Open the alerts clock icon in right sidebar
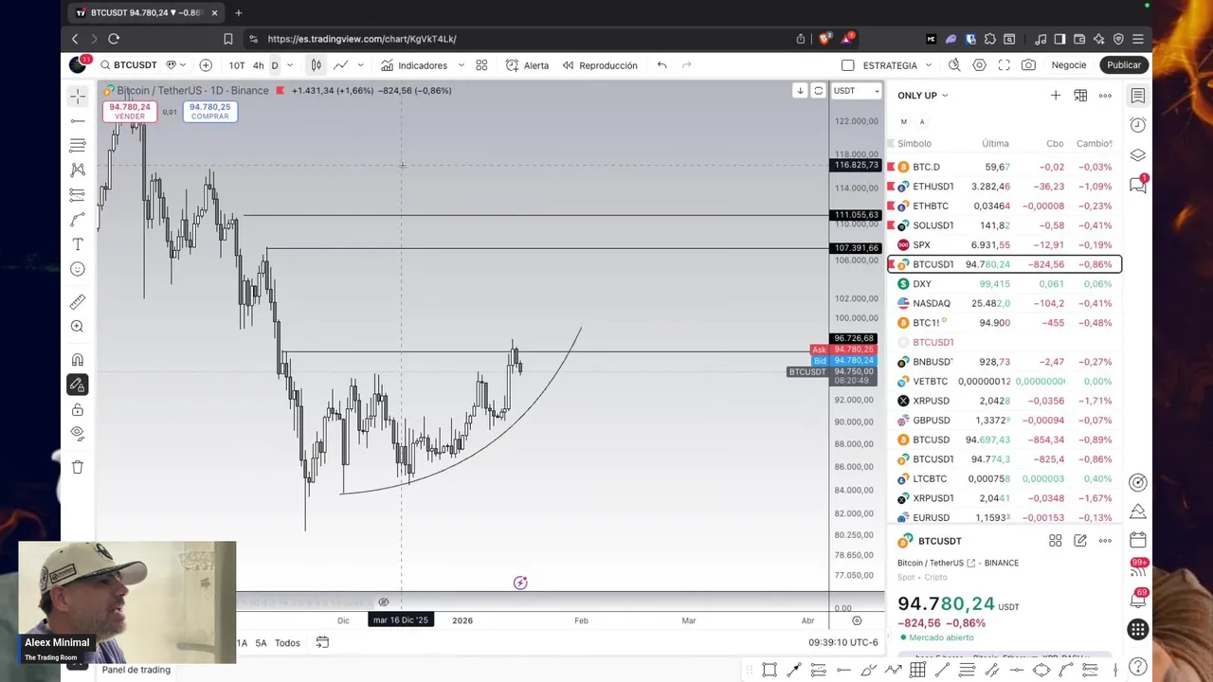This screenshot has width=1213, height=682. 1138,125
